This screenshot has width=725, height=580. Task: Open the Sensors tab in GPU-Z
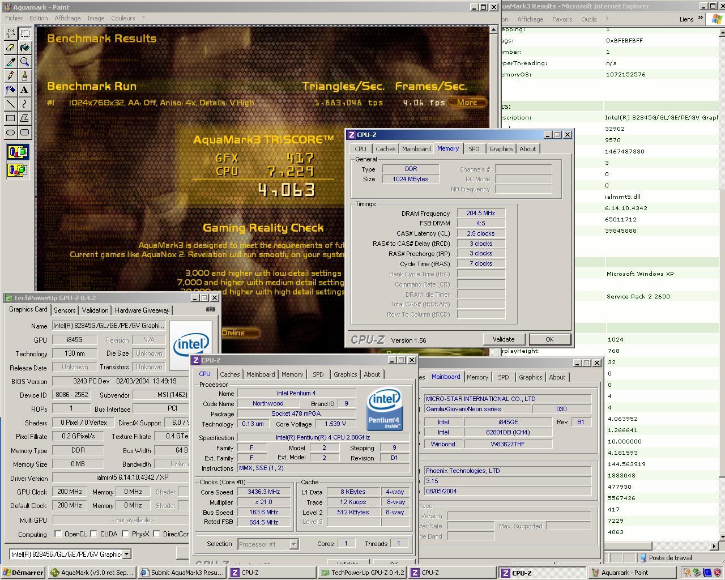[65, 310]
